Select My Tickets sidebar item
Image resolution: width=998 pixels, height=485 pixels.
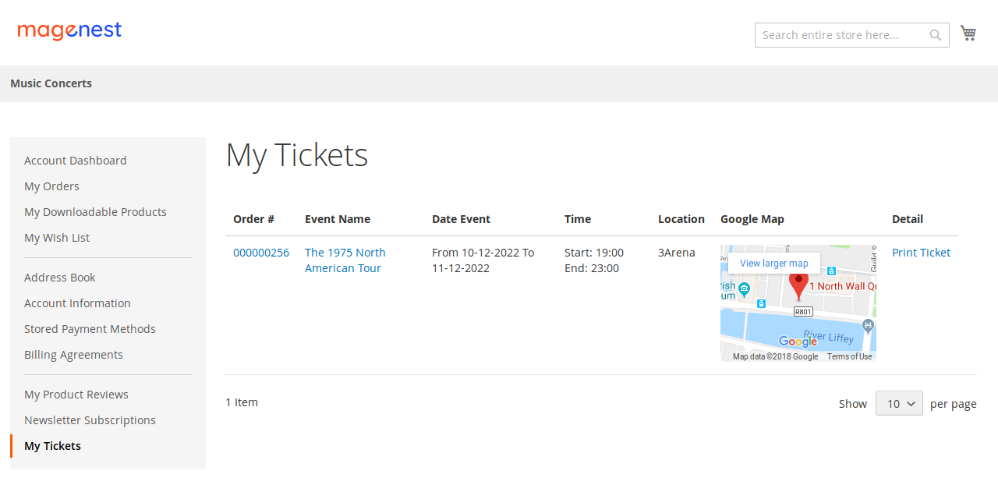point(52,446)
